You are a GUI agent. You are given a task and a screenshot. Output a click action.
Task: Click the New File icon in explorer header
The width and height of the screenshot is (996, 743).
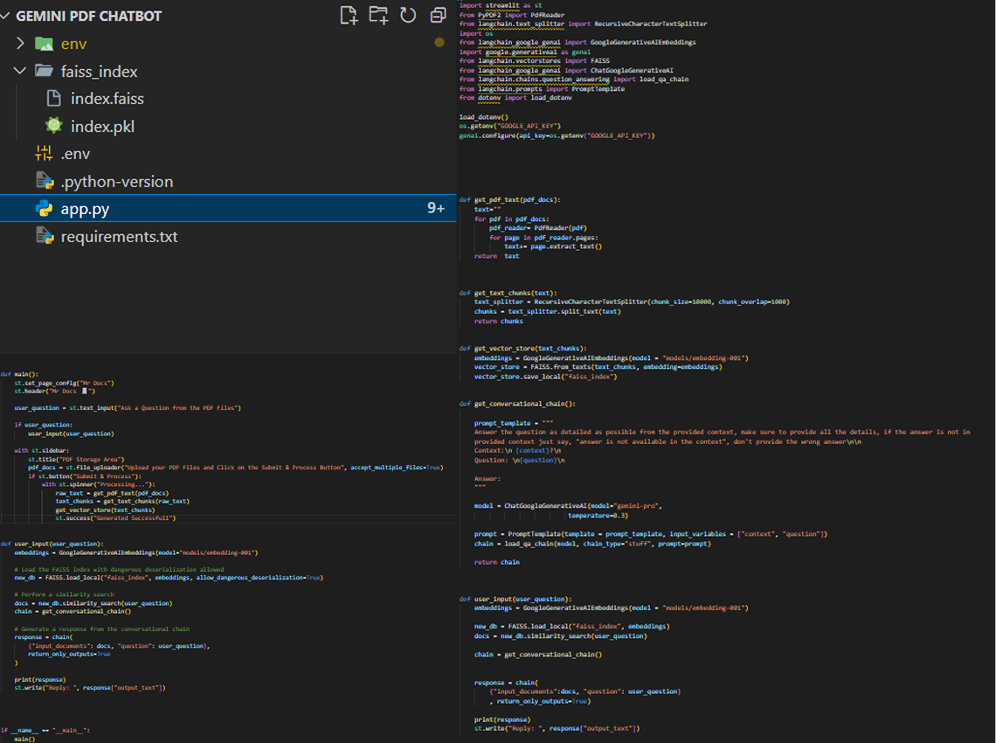(x=349, y=15)
